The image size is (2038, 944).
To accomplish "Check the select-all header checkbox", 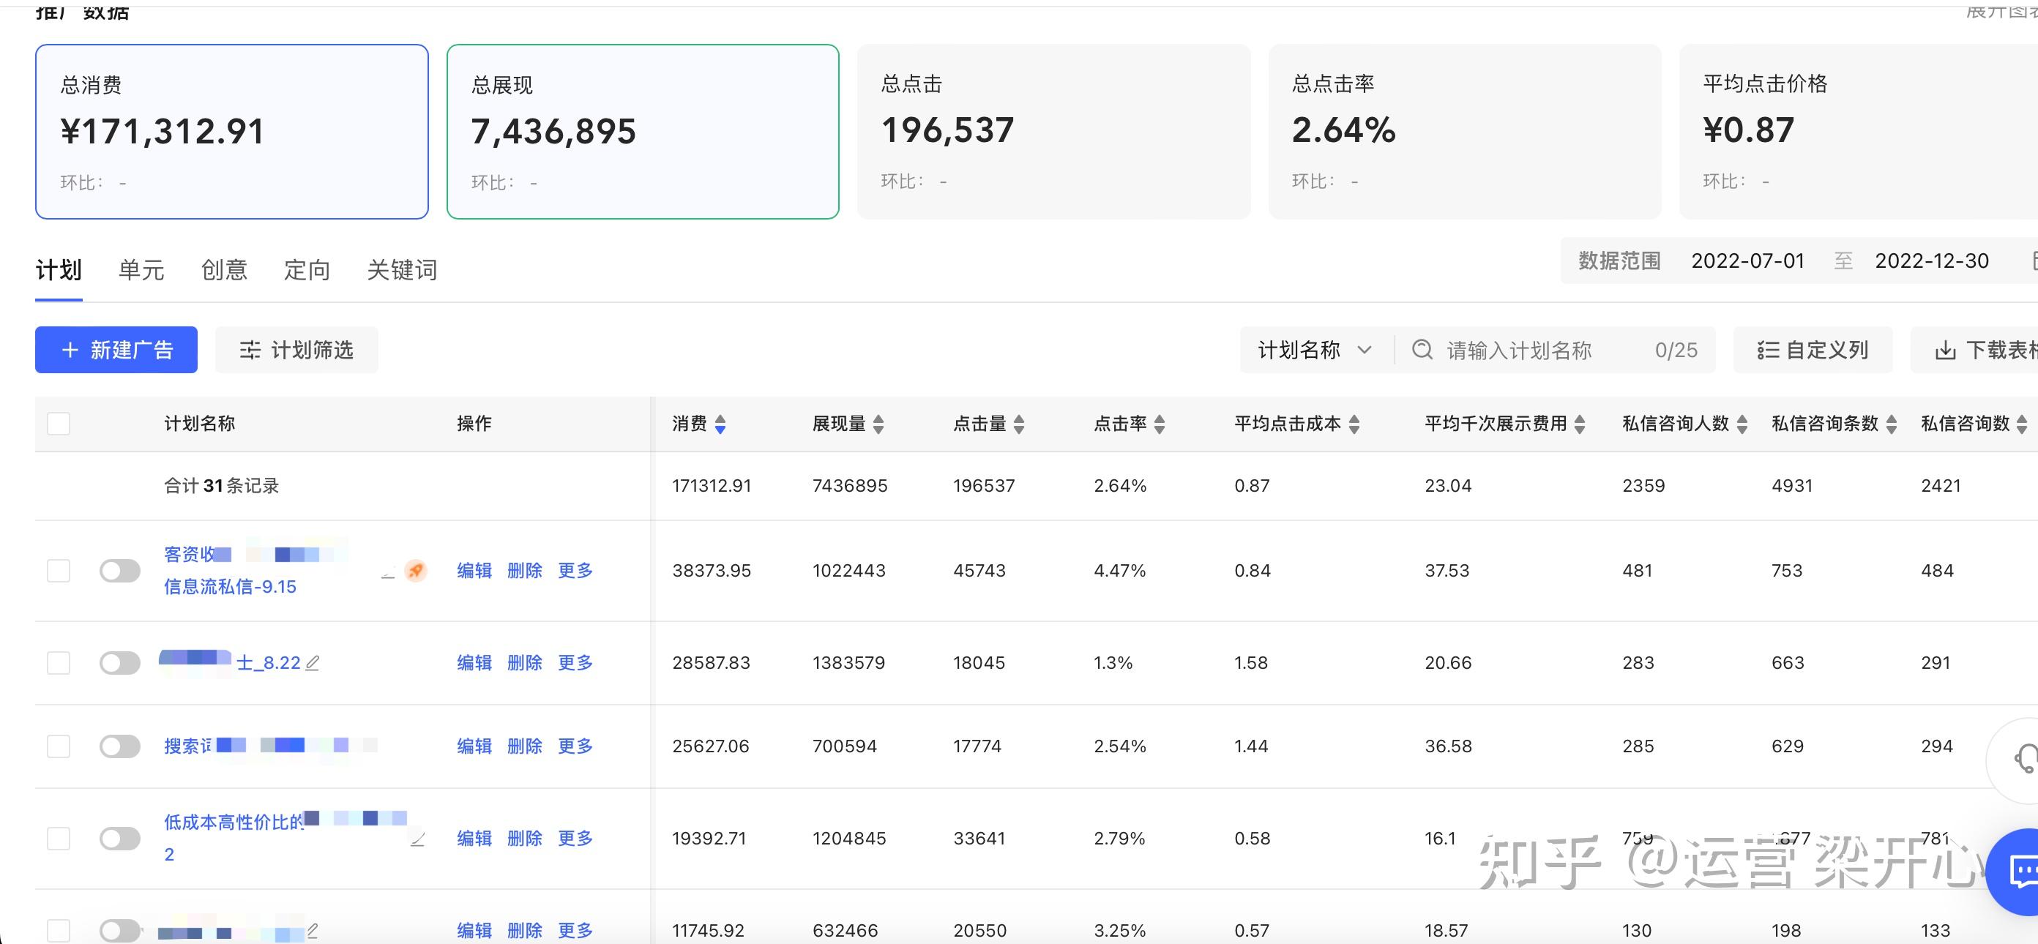I will point(59,424).
